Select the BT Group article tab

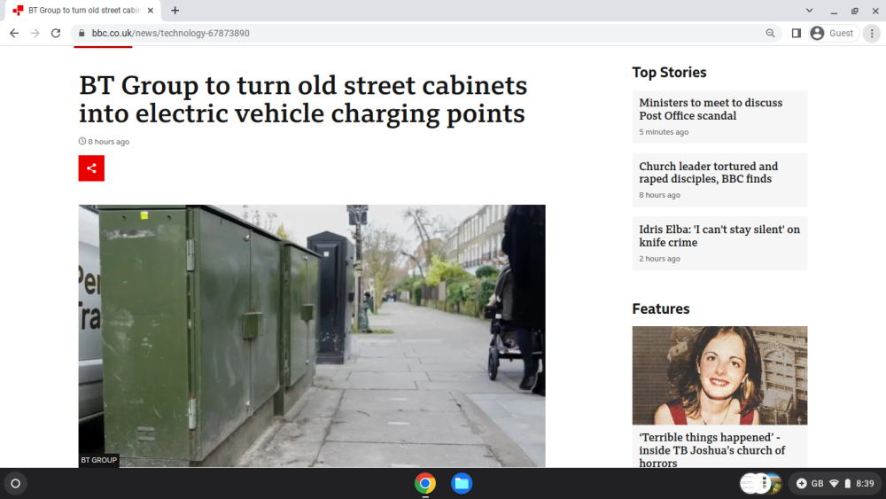click(x=83, y=10)
